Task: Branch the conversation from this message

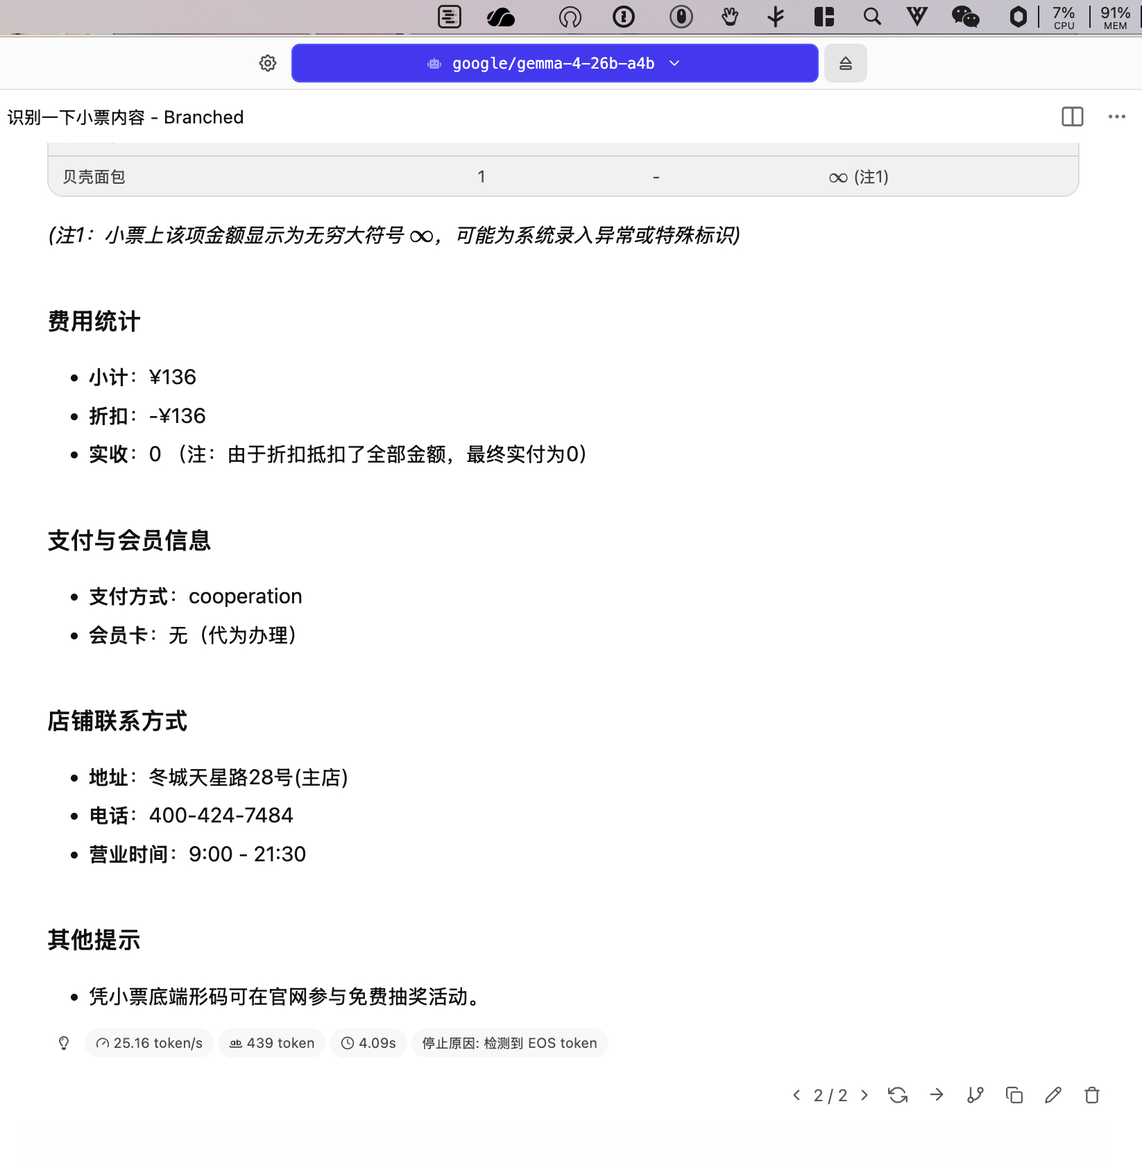Action: coord(975,1095)
